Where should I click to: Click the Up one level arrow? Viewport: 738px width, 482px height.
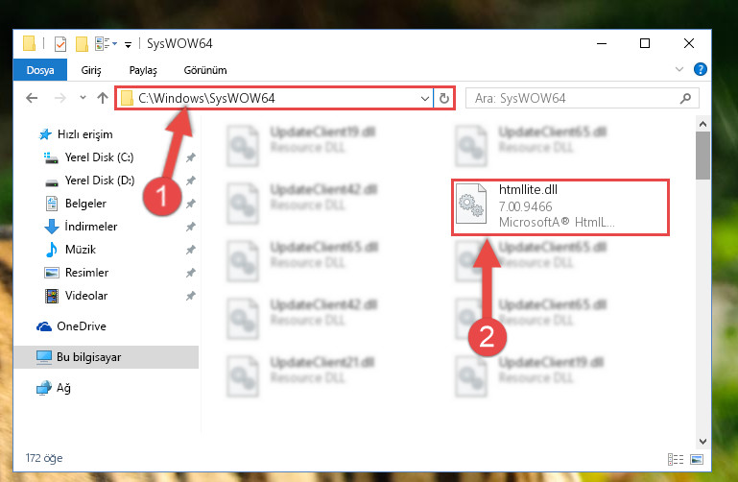click(102, 98)
